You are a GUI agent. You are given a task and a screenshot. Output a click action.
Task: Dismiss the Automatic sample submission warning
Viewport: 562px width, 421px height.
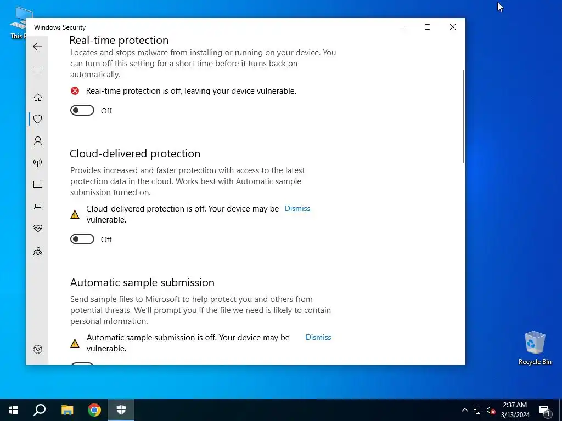(318, 337)
